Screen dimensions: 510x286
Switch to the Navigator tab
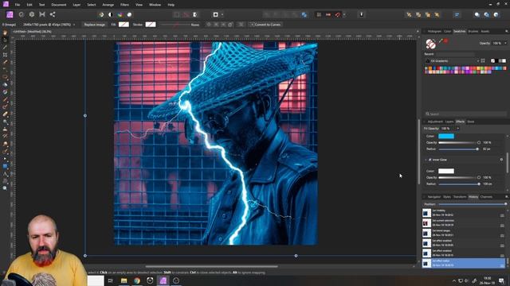[433, 196]
